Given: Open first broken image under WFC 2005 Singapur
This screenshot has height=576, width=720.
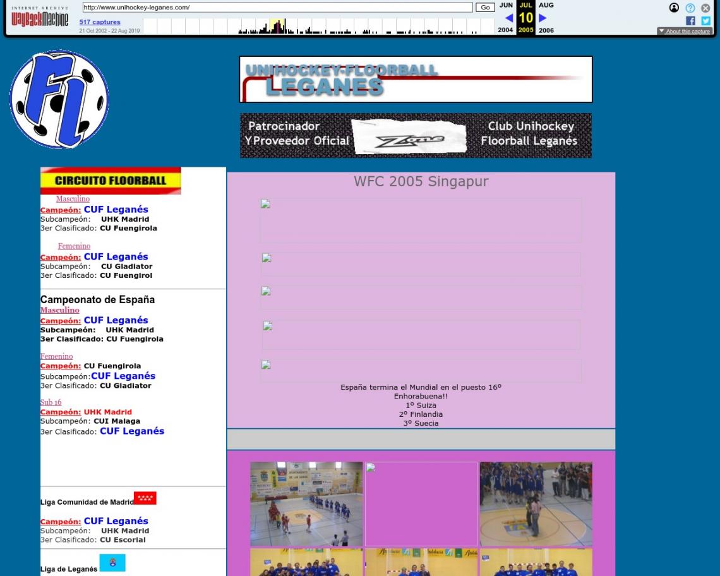Looking at the screenshot, I should point(421,220).
